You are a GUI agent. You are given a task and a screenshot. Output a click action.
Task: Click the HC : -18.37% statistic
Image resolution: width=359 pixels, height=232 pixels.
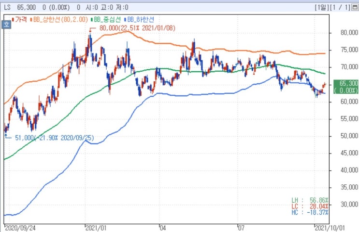[310, 212]
